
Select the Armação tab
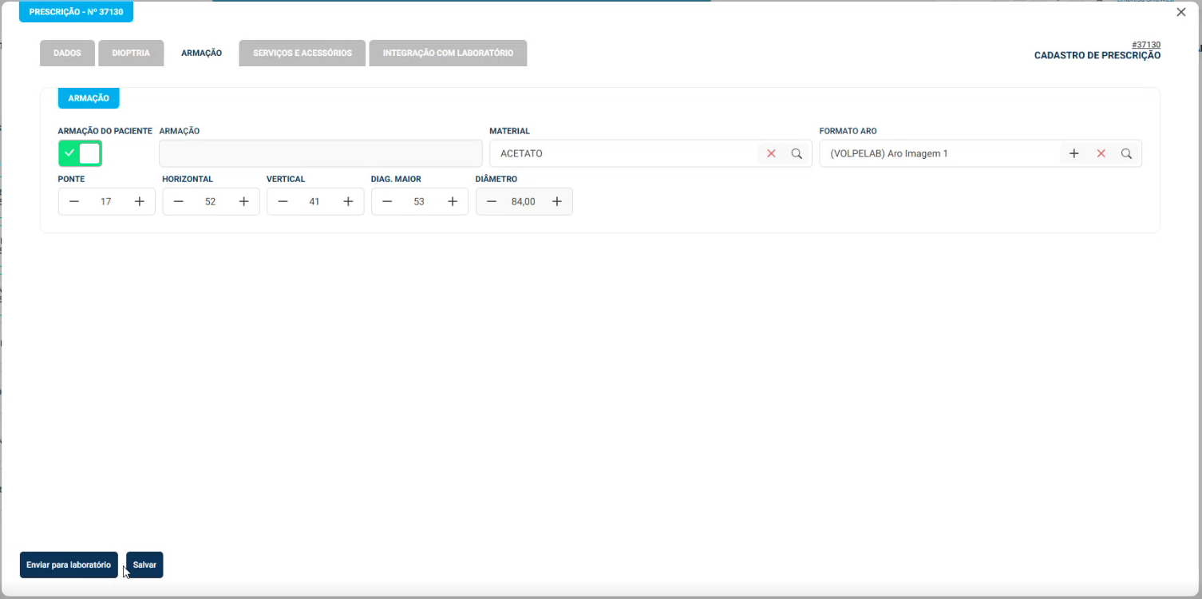[x=201, y=53]
